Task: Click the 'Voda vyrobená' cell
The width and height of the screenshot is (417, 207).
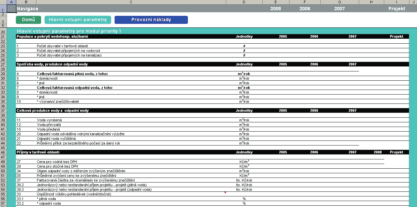Action: [x=49, y=120]
